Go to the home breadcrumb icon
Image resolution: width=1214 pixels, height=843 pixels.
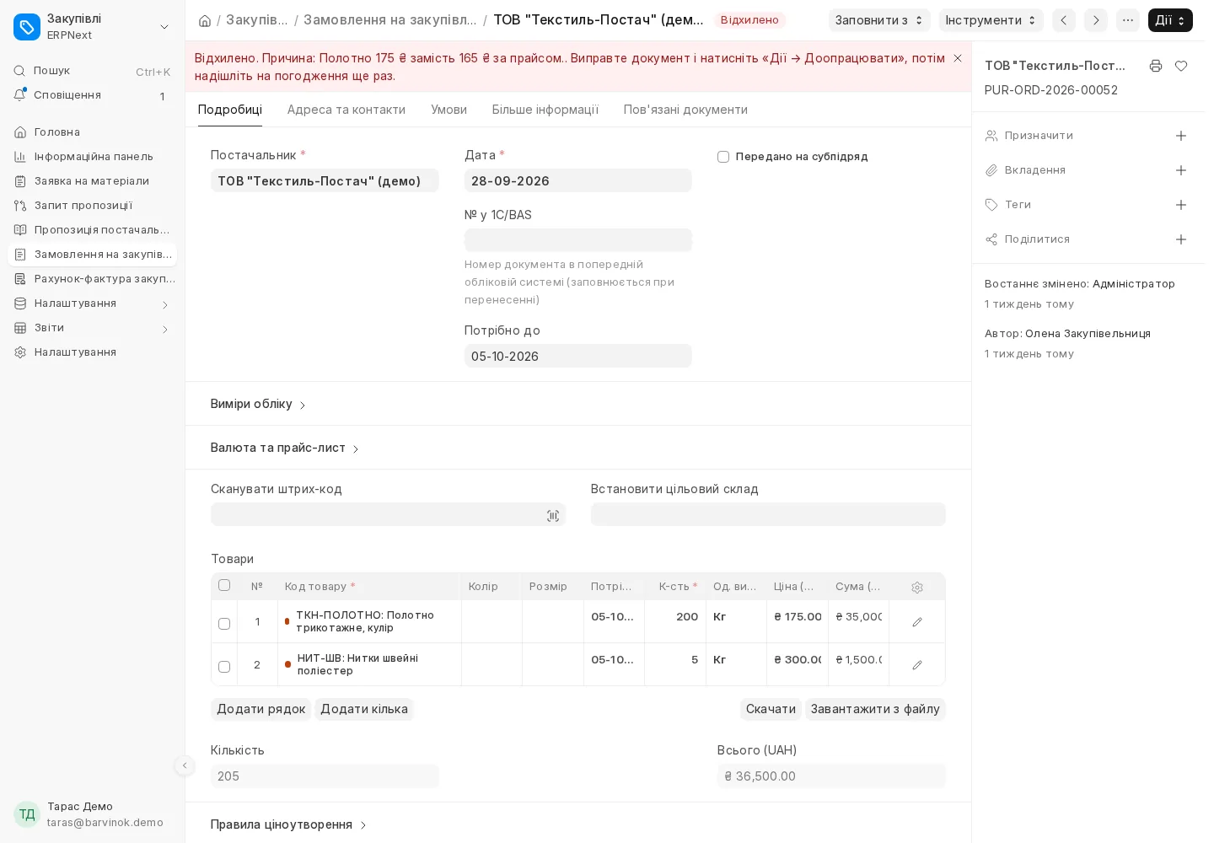[x=205, y=20]
